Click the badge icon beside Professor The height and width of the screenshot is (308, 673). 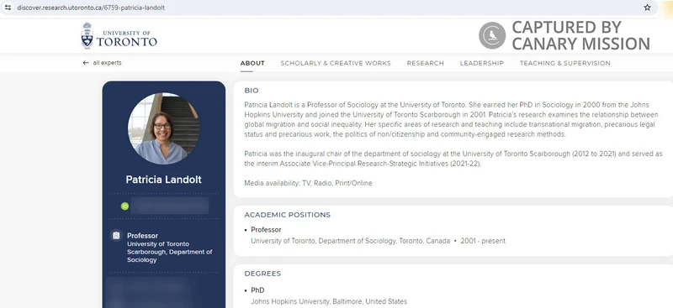116,236
